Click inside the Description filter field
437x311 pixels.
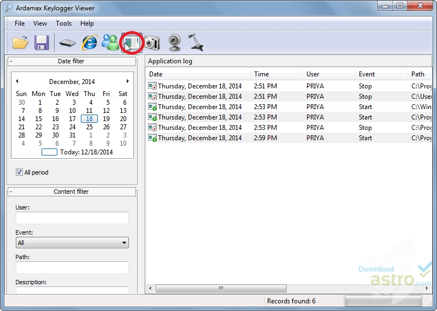72,290
